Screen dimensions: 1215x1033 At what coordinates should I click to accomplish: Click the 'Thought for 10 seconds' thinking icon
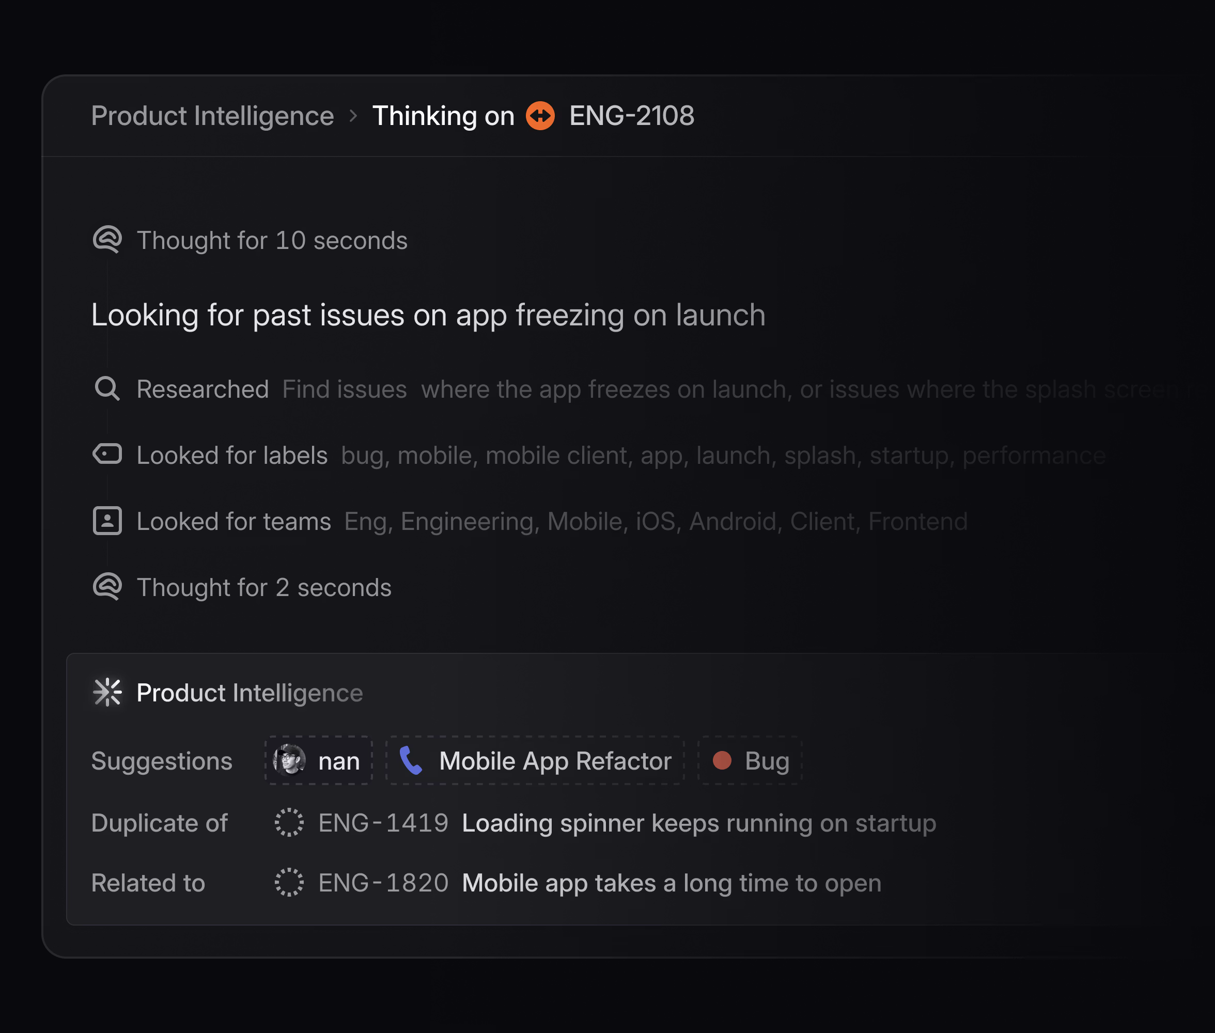pos(107,240)
